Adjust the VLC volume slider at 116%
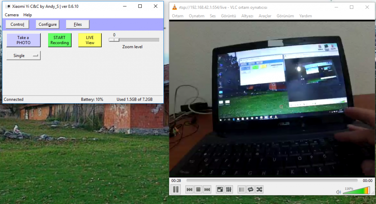The image size is (376, 204). 356,190
